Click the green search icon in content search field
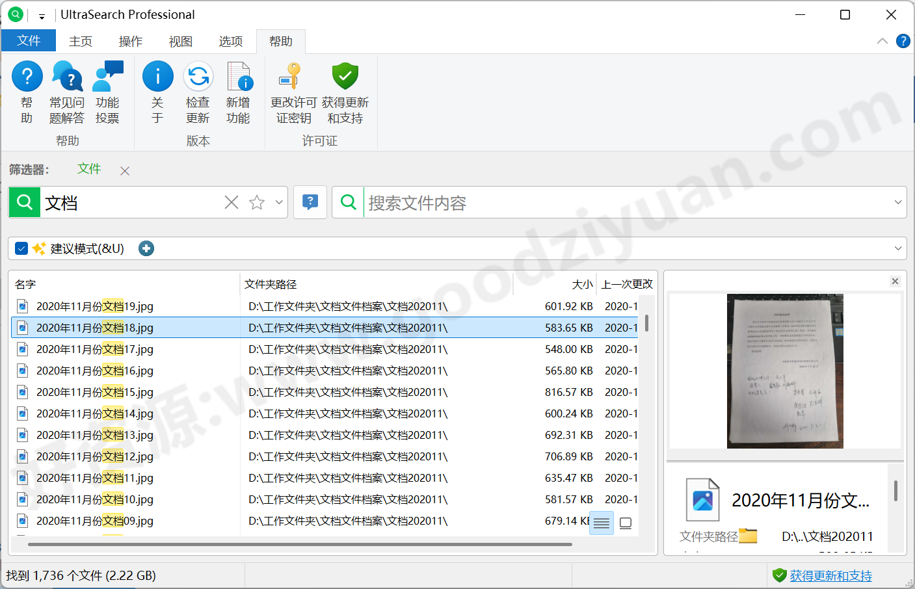 pos(348,202)
